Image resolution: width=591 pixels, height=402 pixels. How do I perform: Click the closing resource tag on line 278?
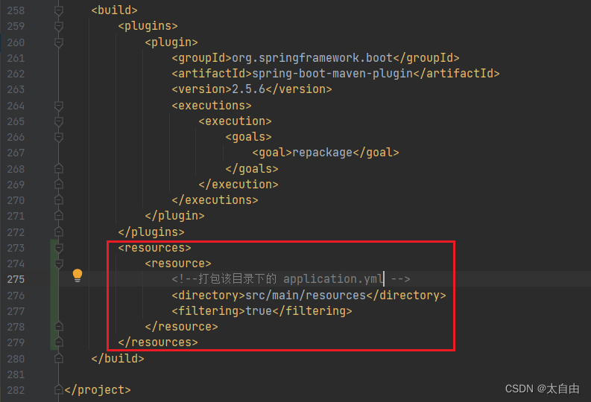[182, 326]
